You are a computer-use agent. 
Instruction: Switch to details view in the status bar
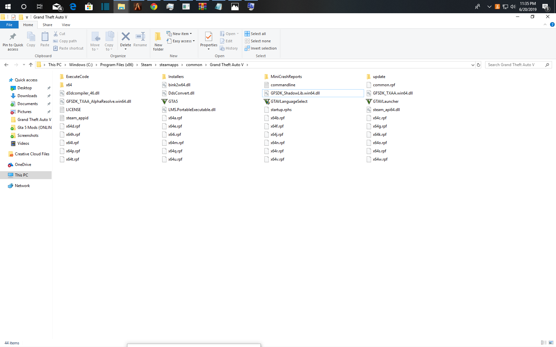[x=544, y=343]
